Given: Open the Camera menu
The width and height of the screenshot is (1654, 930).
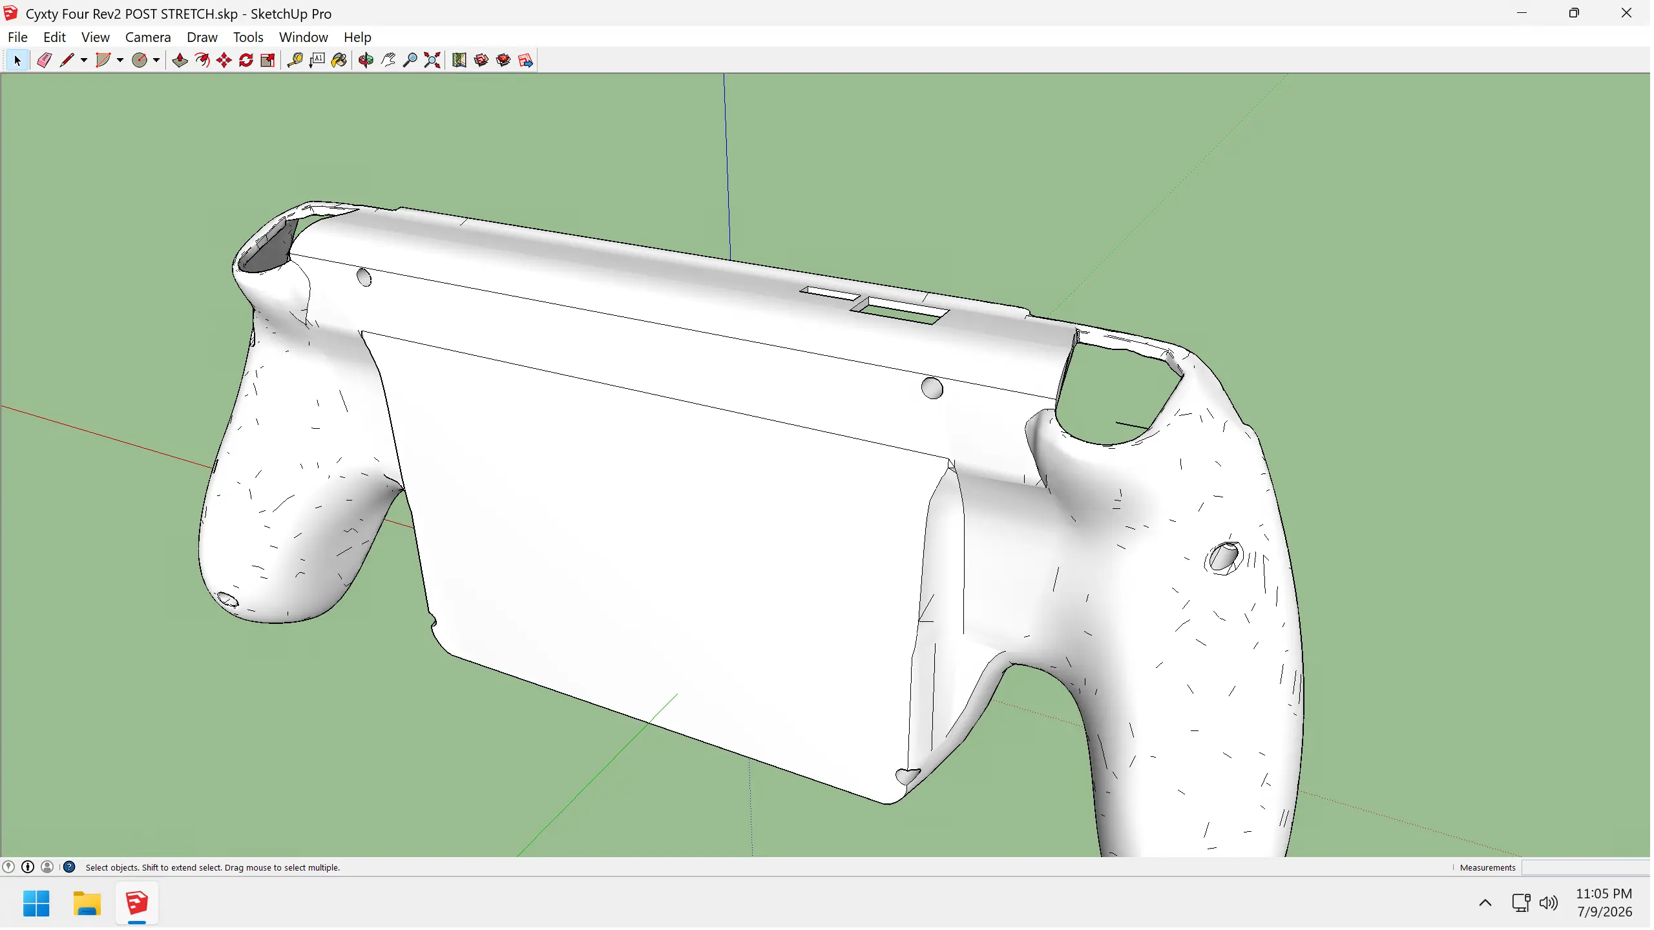Looking at the screenshot, I should pyautogui.click(x=148, y=37).
